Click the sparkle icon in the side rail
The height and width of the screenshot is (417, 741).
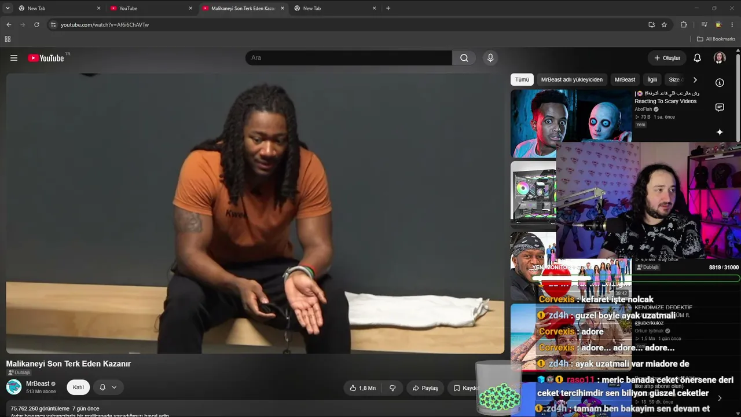point(720,132)
